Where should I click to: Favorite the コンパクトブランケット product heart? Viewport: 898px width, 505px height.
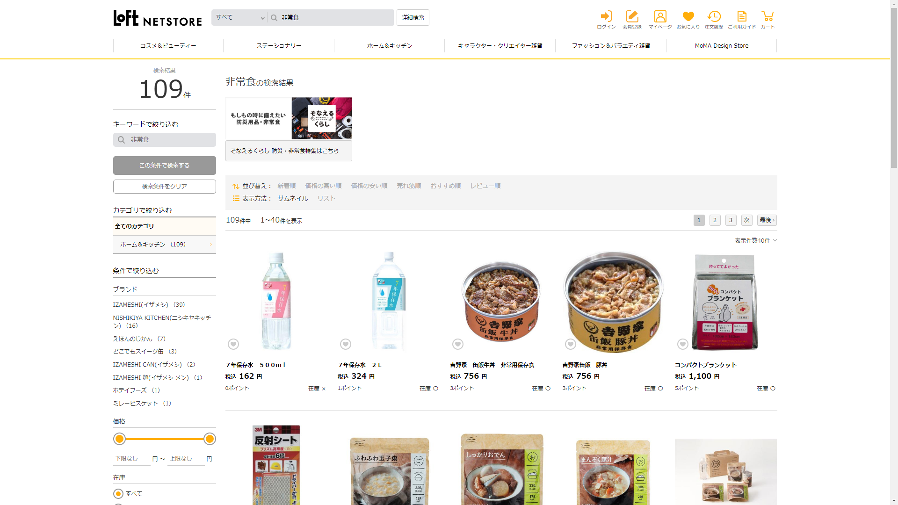pos(683,344)
